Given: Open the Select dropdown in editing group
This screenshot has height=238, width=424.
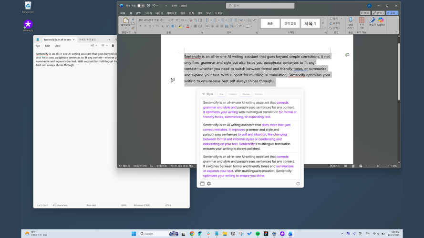Looking at the screenshot, I should tap(335, 28).
